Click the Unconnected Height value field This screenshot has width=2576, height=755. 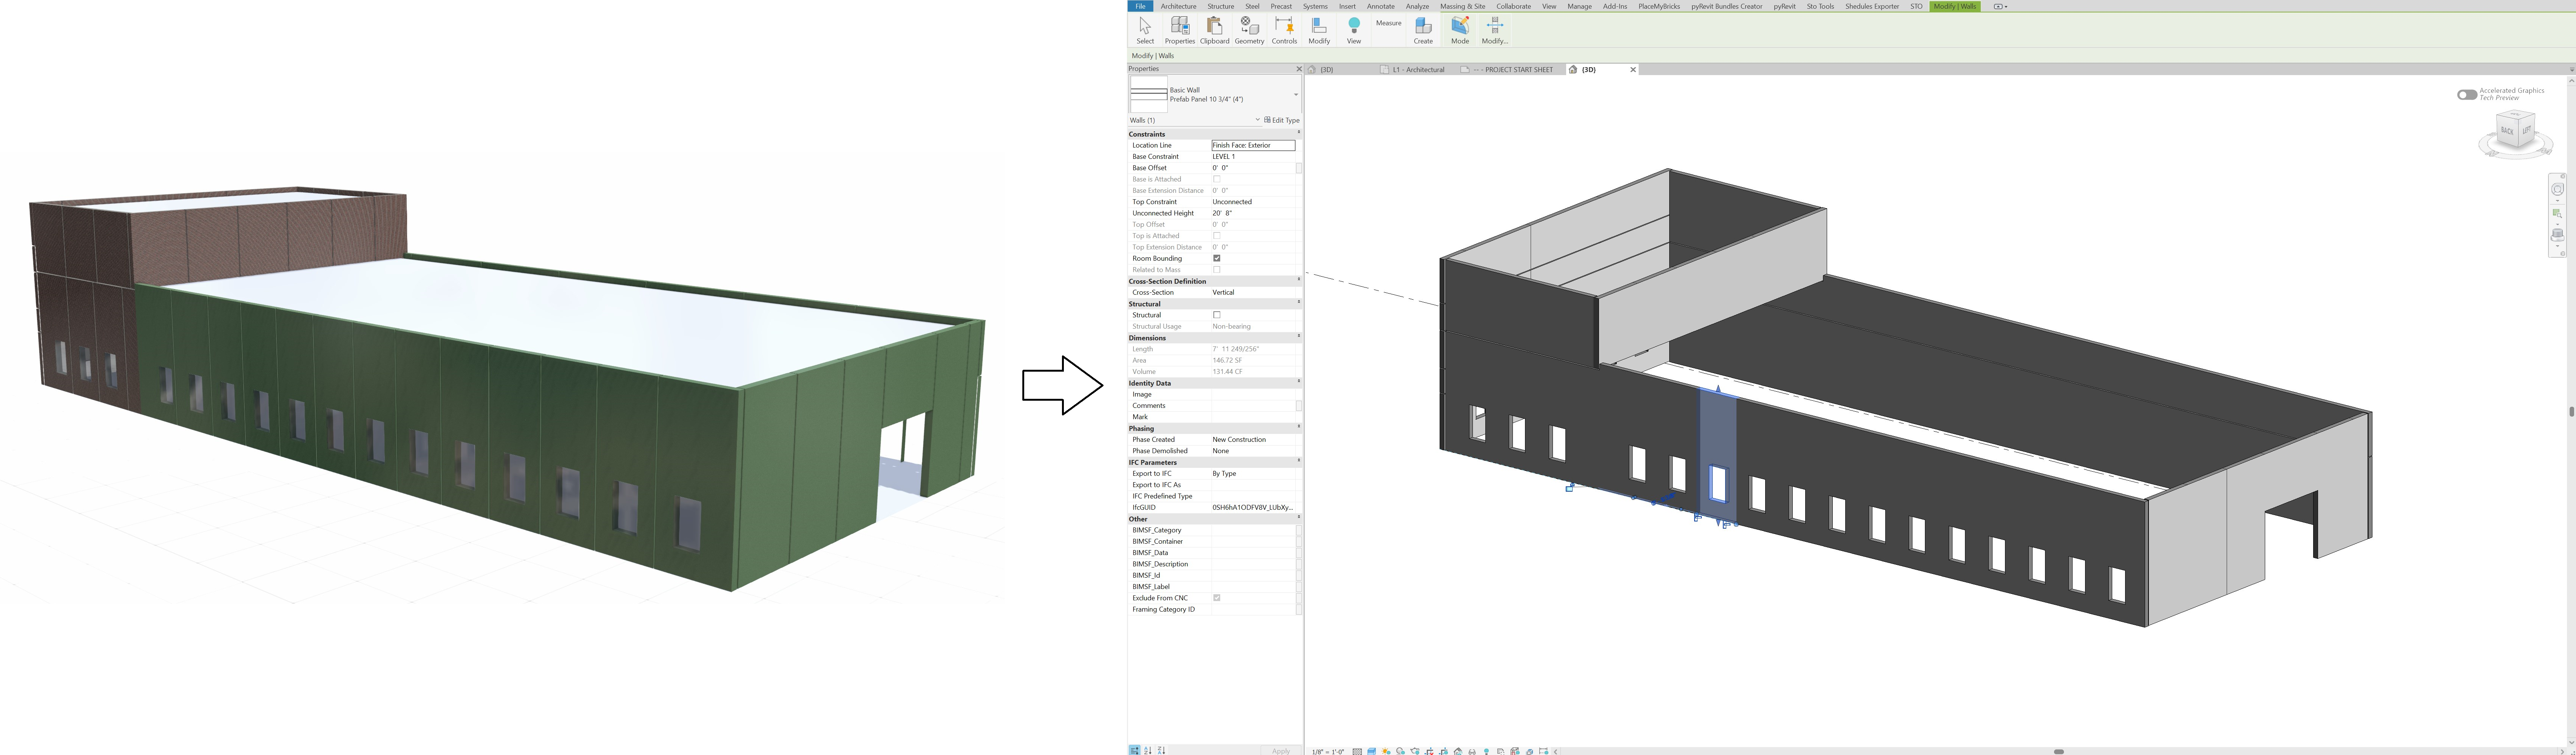coord(1253,214)
